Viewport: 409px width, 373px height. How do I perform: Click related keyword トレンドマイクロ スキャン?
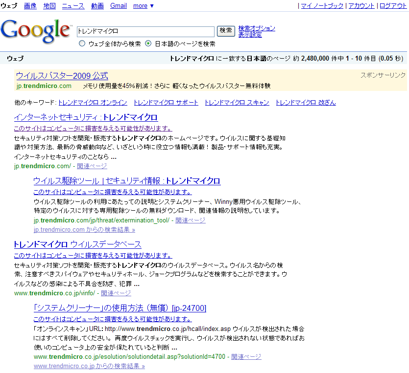[237, 103]
